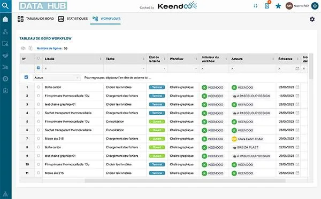Open Libellé column menu

tap(101, 59)
